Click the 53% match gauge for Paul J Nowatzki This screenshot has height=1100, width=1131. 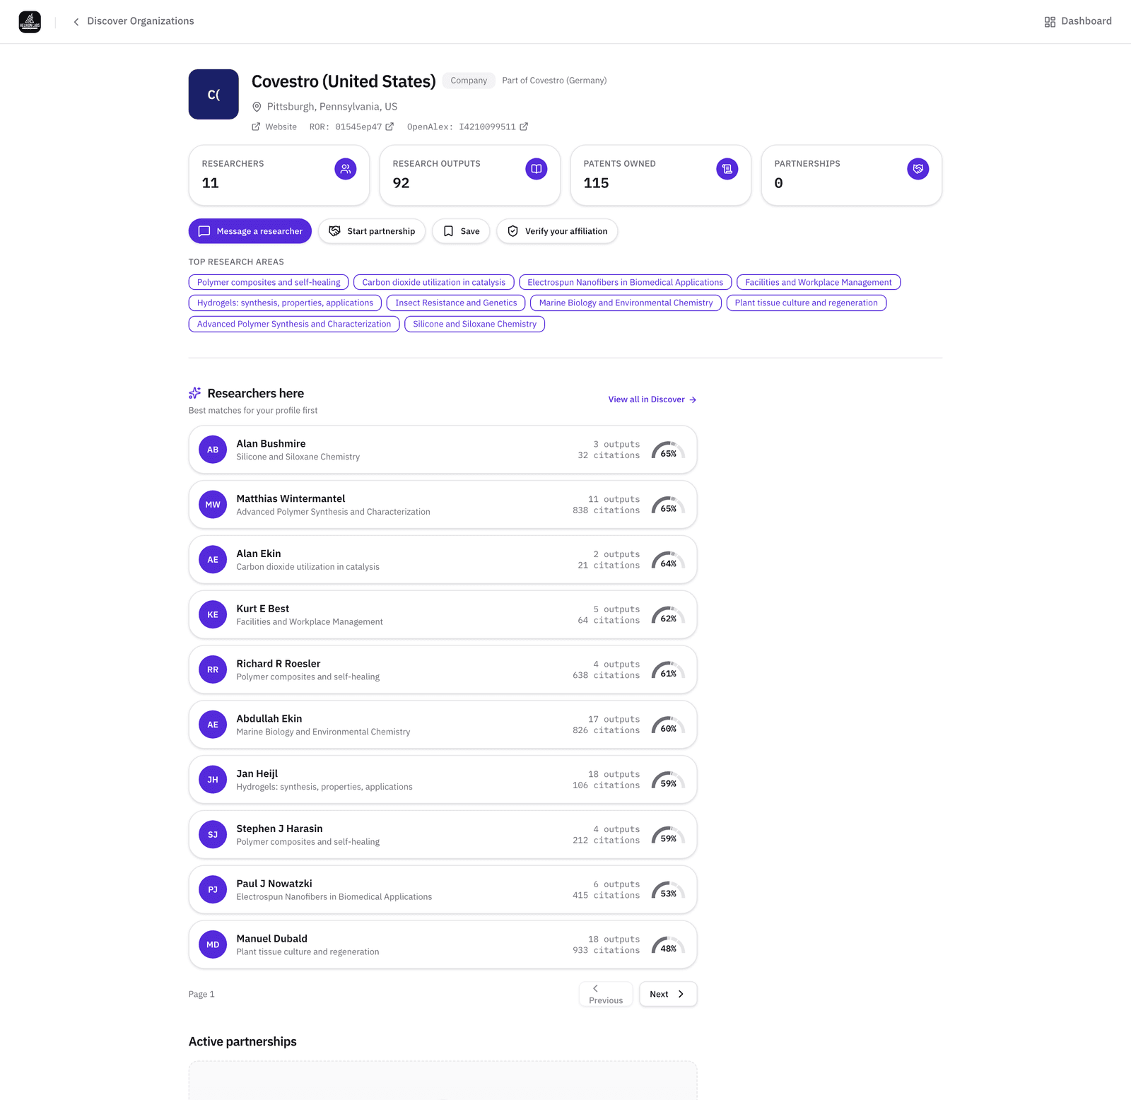click(668, 891)
